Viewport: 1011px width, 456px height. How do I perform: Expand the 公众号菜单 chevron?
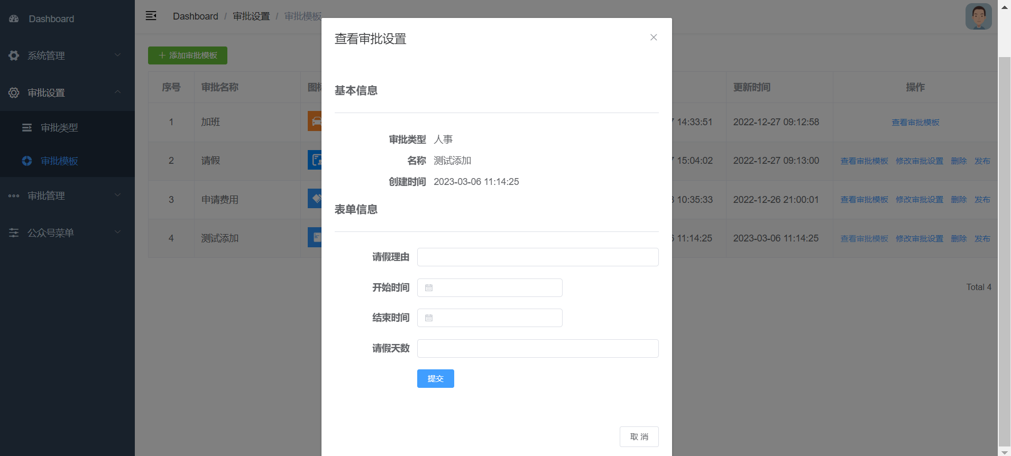point(118,232)
